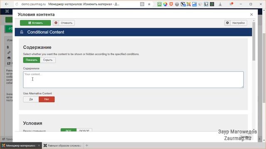Click the export arrow icon in background editor

[9, 63]
